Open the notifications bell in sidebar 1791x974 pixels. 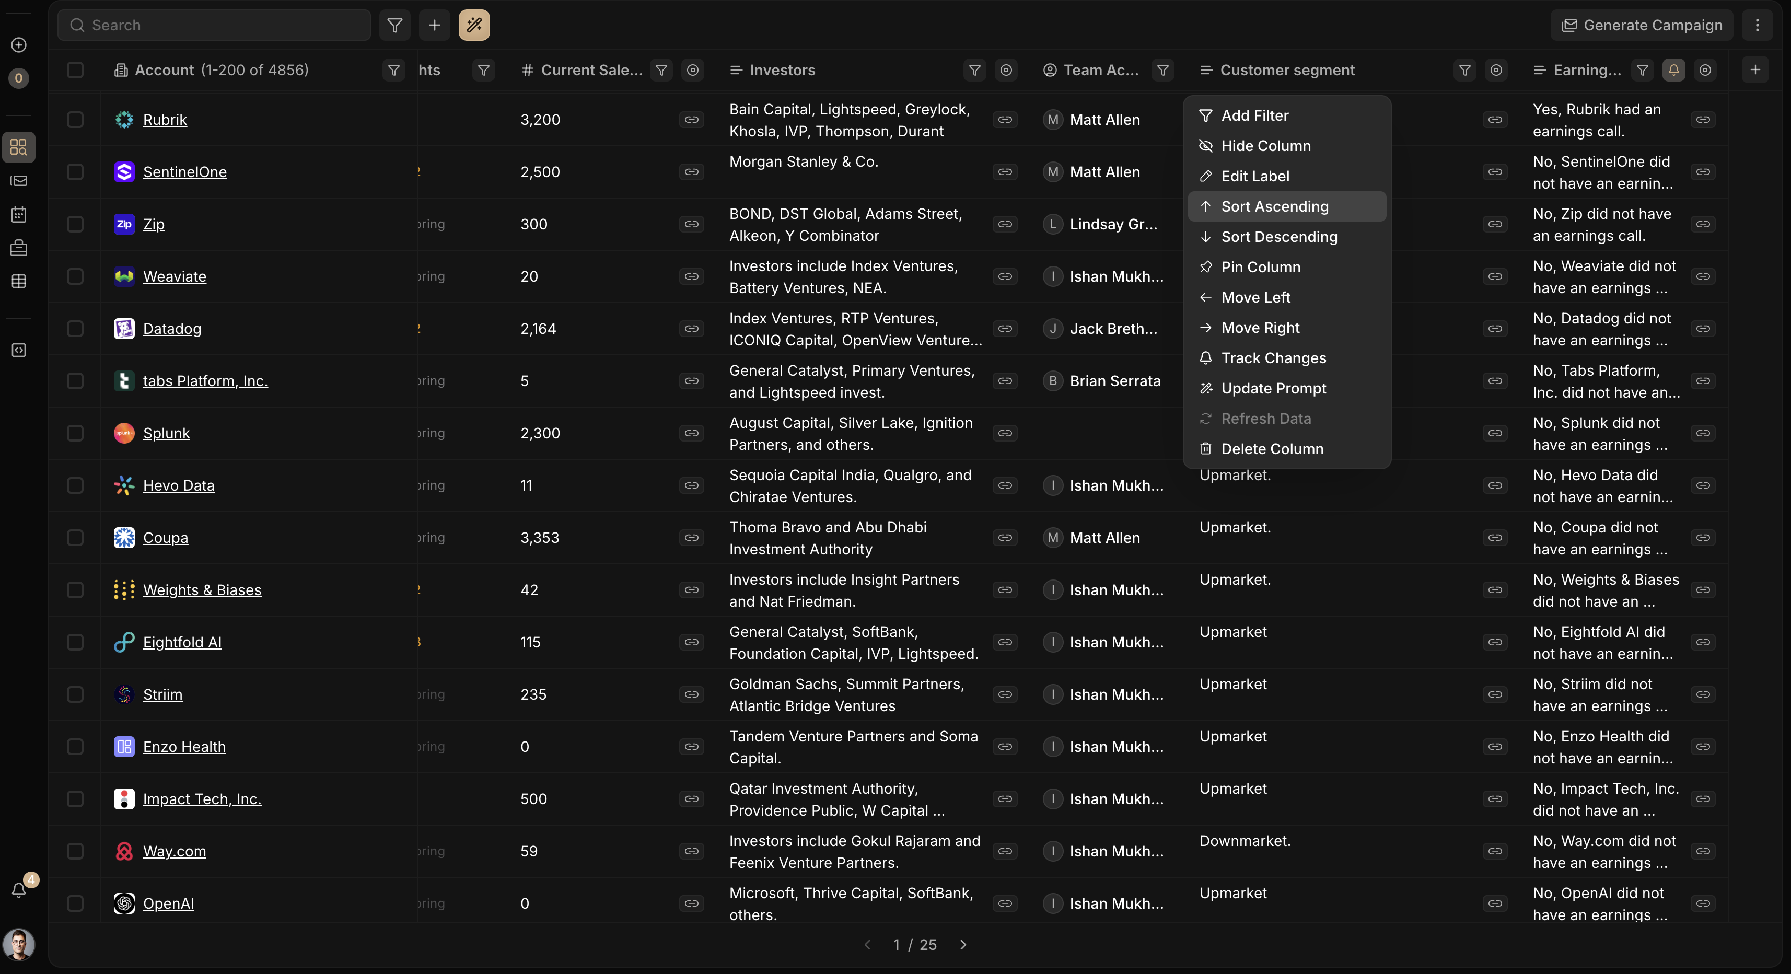tap(19, 890)
